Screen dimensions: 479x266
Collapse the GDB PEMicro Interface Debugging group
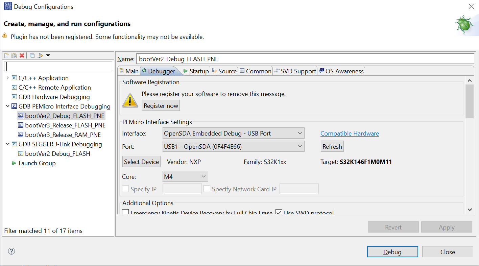coord(7,106)
